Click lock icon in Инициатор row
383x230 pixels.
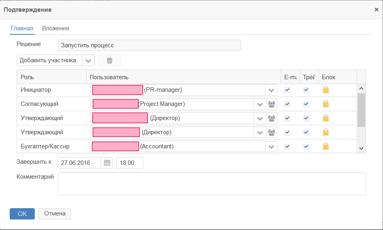[326, 90]
